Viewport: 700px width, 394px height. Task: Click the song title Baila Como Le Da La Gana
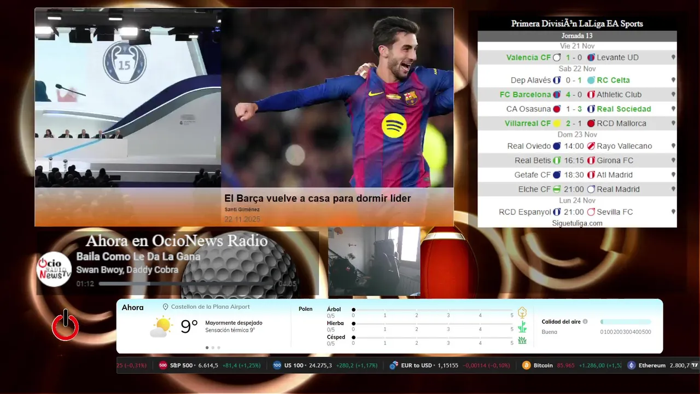(138, 257)
